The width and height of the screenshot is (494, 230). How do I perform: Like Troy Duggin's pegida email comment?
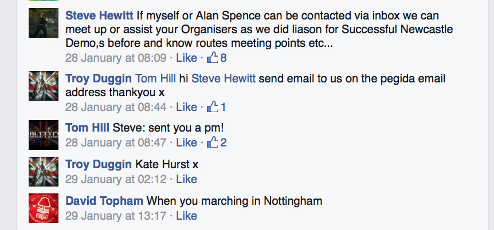(186, 107)
